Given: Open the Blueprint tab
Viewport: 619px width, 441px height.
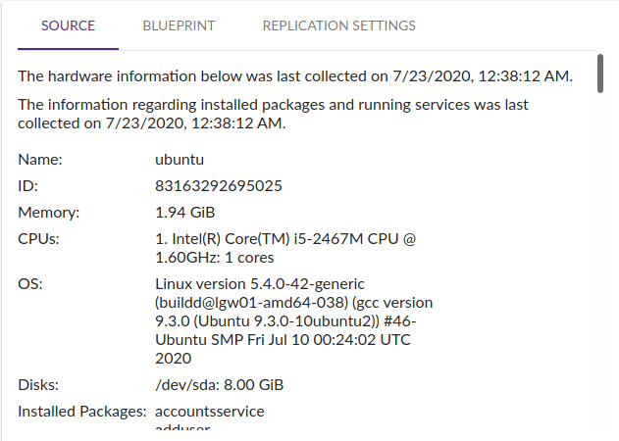Looking at the screenshot, I should pos(179,25).
